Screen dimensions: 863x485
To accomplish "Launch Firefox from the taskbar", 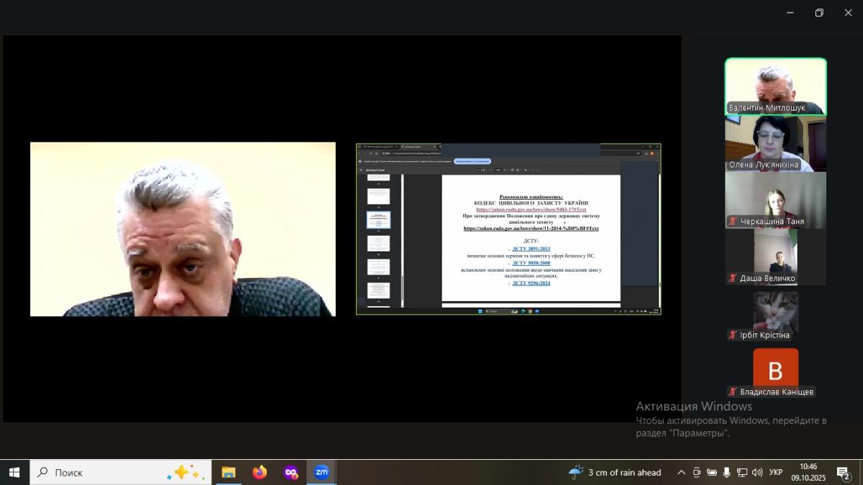I will click(x=260, y=472).
